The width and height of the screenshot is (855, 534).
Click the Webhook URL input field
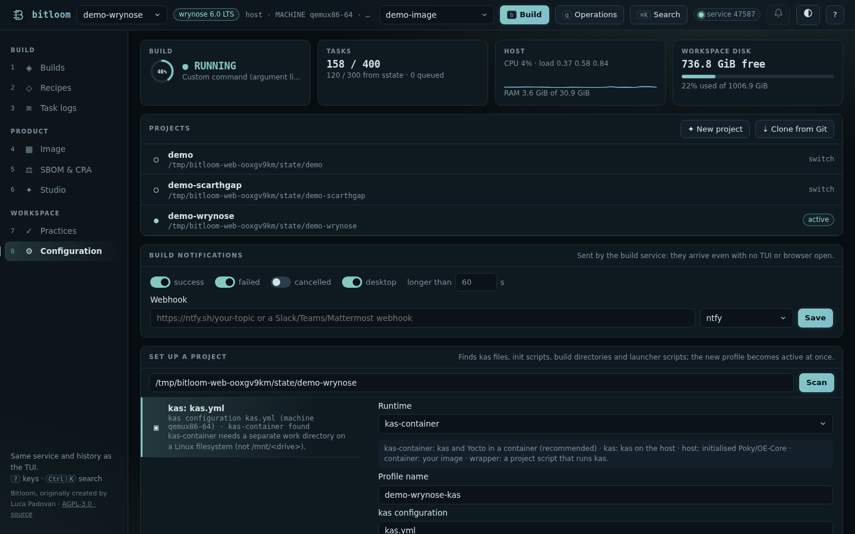422,318
